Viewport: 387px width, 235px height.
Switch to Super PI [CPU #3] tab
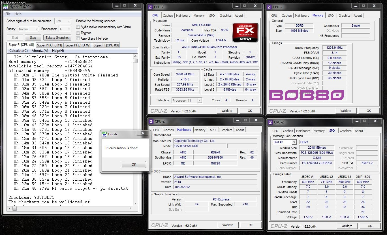106,45
